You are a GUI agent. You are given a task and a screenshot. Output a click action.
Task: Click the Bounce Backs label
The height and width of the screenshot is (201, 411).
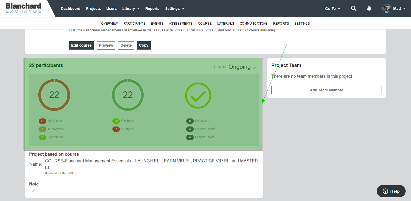click(x=205, y=129)
